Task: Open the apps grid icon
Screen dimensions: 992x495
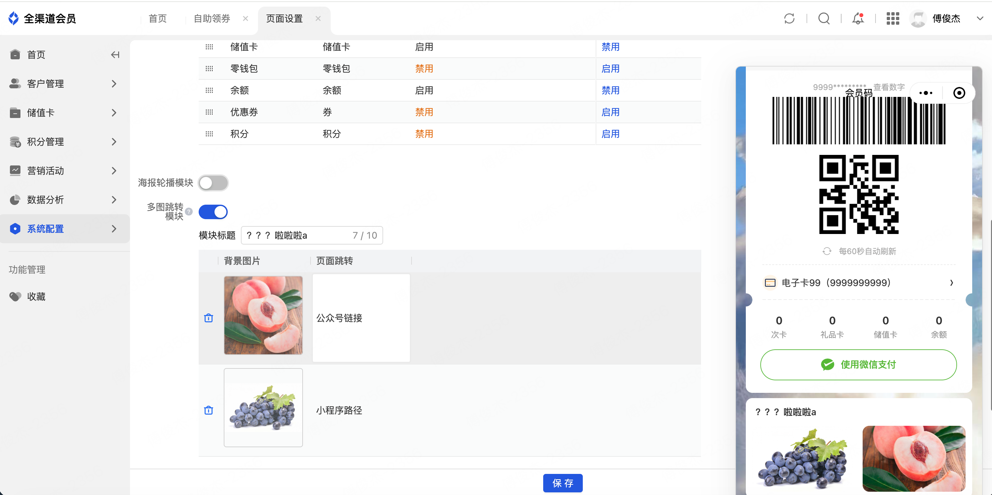Action: tap(893, 18)
